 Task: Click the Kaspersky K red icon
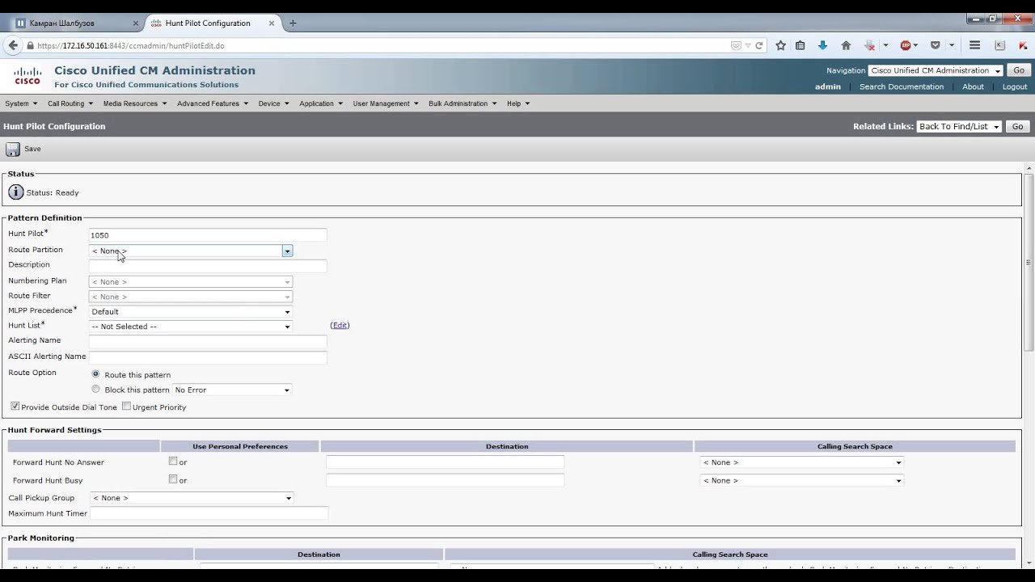pos(1023,46)
